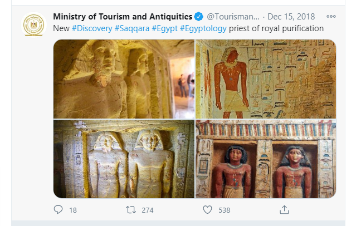361x226 pixels.
Task: Follow the #Saqqara hashtag link
Action: pyautogui.click(x=131, y=28)
